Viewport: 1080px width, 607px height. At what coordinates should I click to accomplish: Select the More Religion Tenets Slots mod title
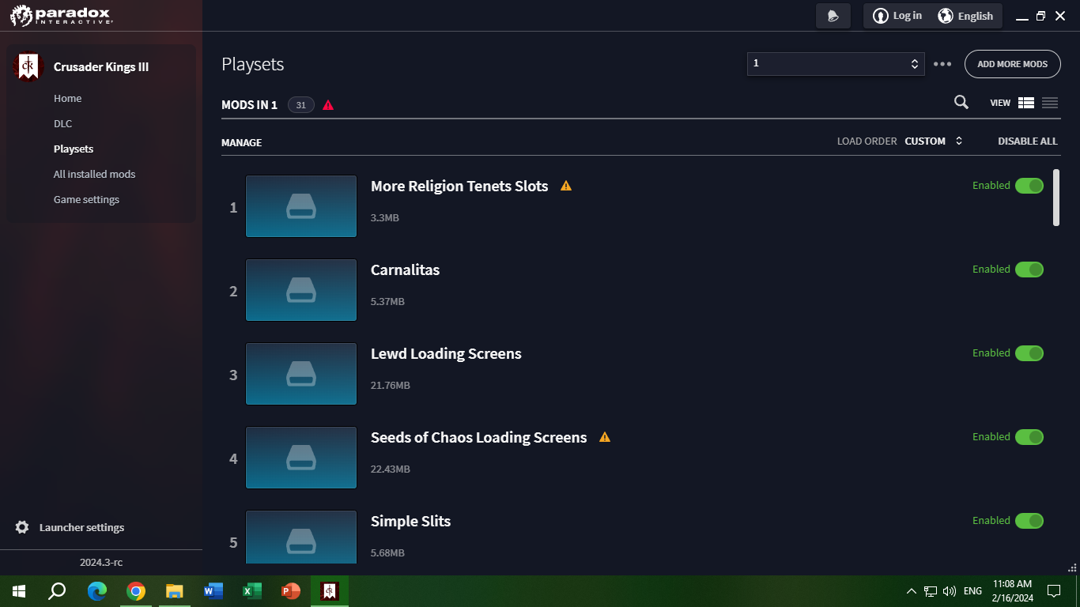(459, 187)
